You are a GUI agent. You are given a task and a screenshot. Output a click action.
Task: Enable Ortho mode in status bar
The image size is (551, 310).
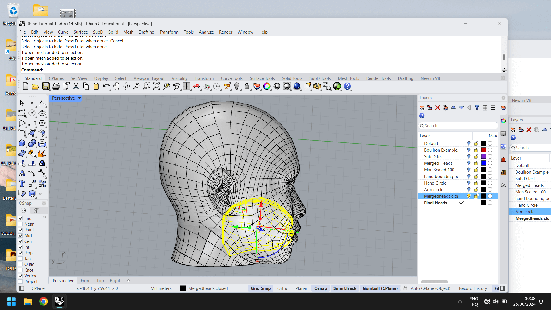pos(283,288)
